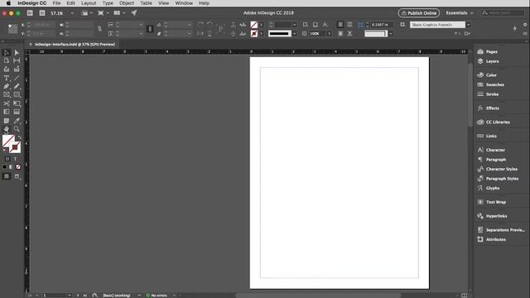Select the Pencil tool
The image size is (530, 298).
coord(17,86)
